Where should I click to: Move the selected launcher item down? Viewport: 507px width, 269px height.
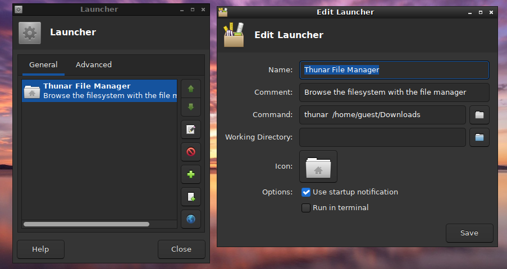[191, 107]
